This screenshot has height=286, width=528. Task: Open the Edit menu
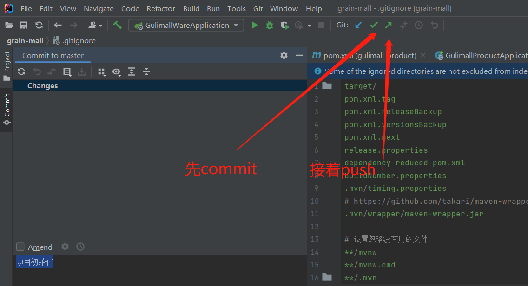[x=46, y=8]
